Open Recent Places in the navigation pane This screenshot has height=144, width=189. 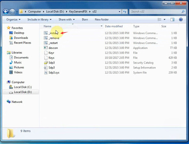[22, 43]
